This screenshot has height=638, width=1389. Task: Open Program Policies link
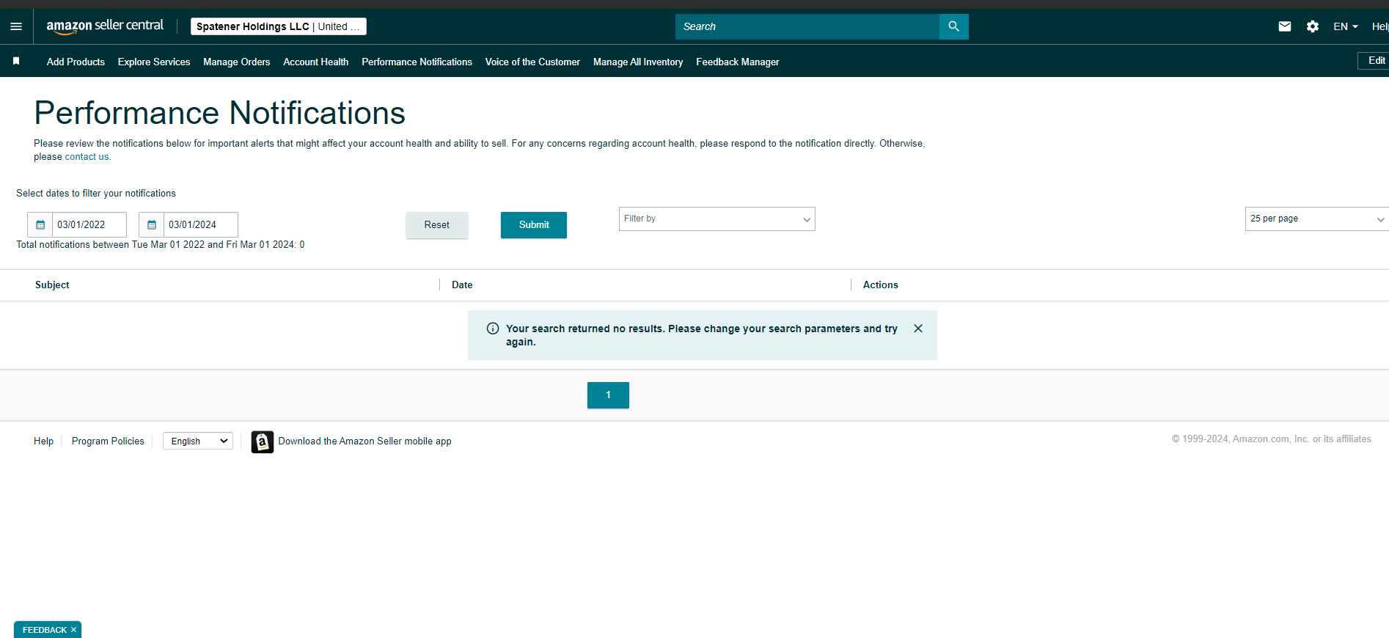(108, 441)
